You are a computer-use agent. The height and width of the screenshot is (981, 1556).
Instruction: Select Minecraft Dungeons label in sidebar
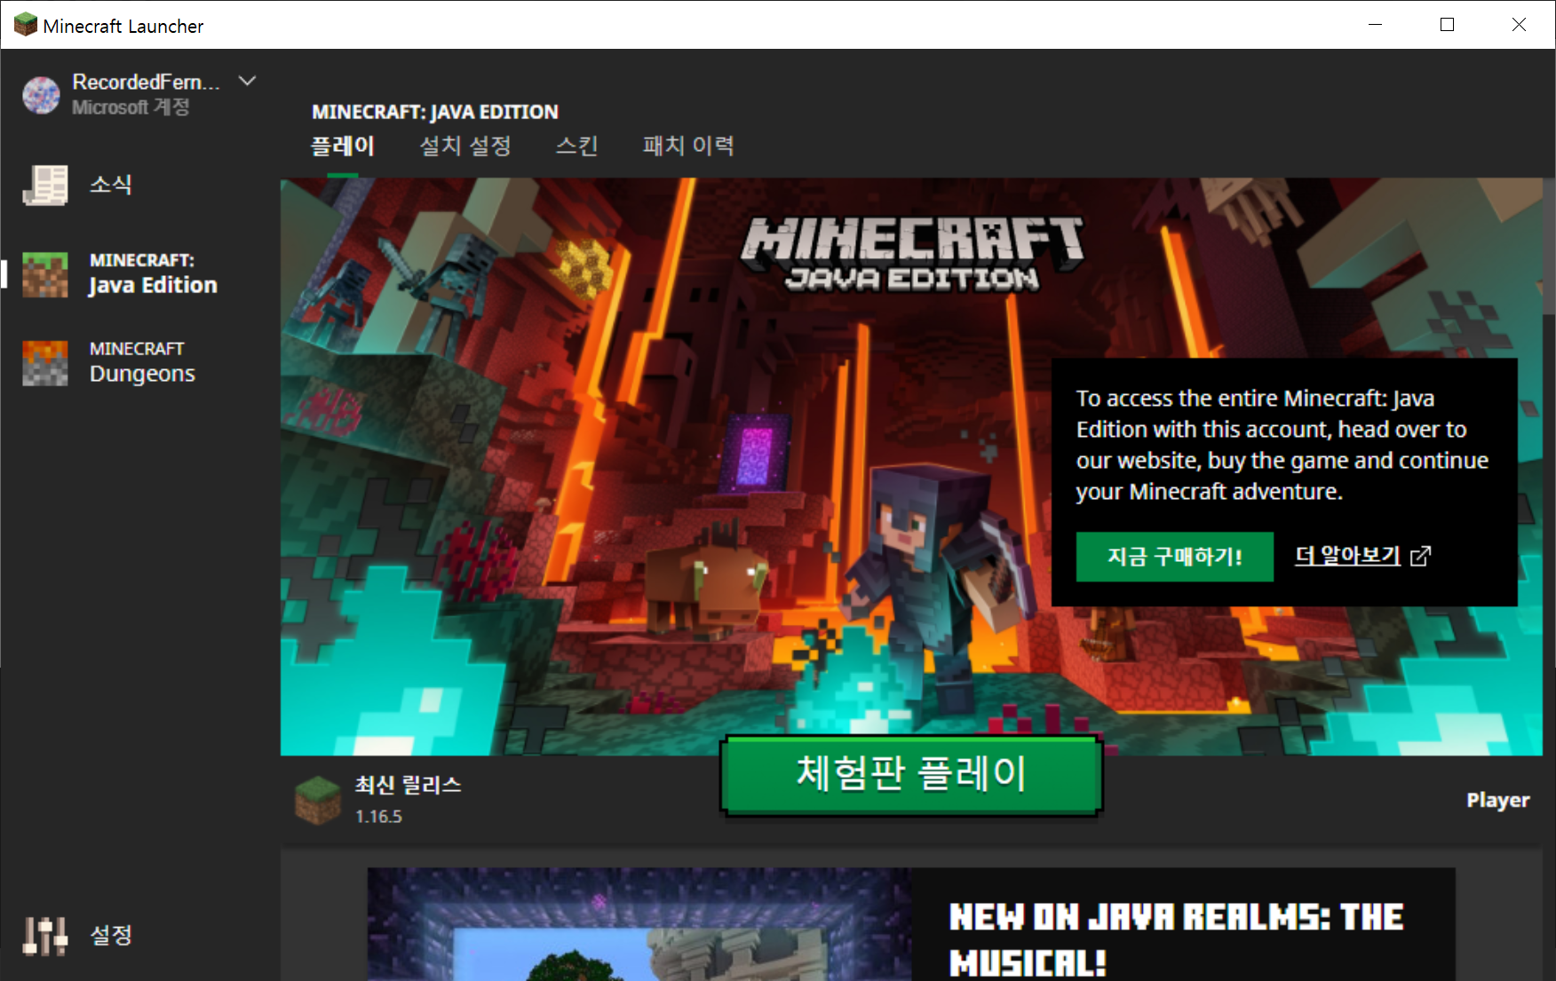(x=142, y=362)
